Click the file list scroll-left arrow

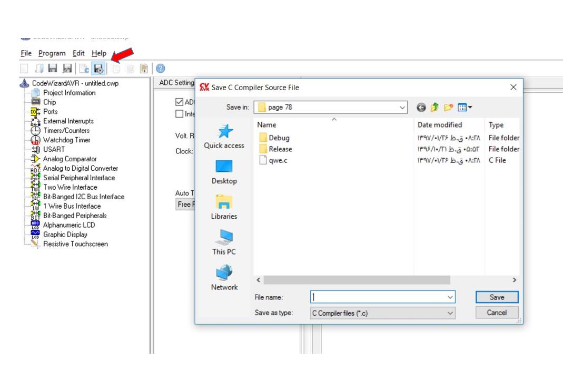259,280
